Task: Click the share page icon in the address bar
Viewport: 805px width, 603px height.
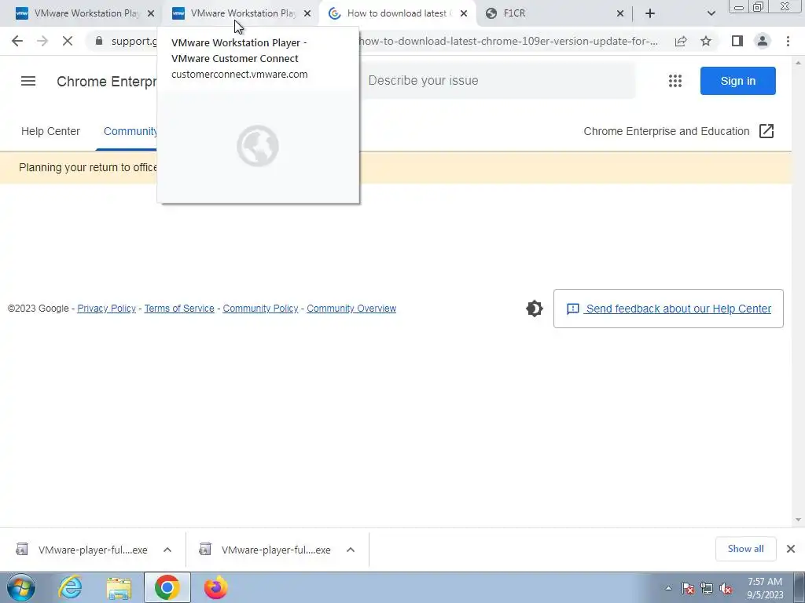Action: (x=681, y=41)
